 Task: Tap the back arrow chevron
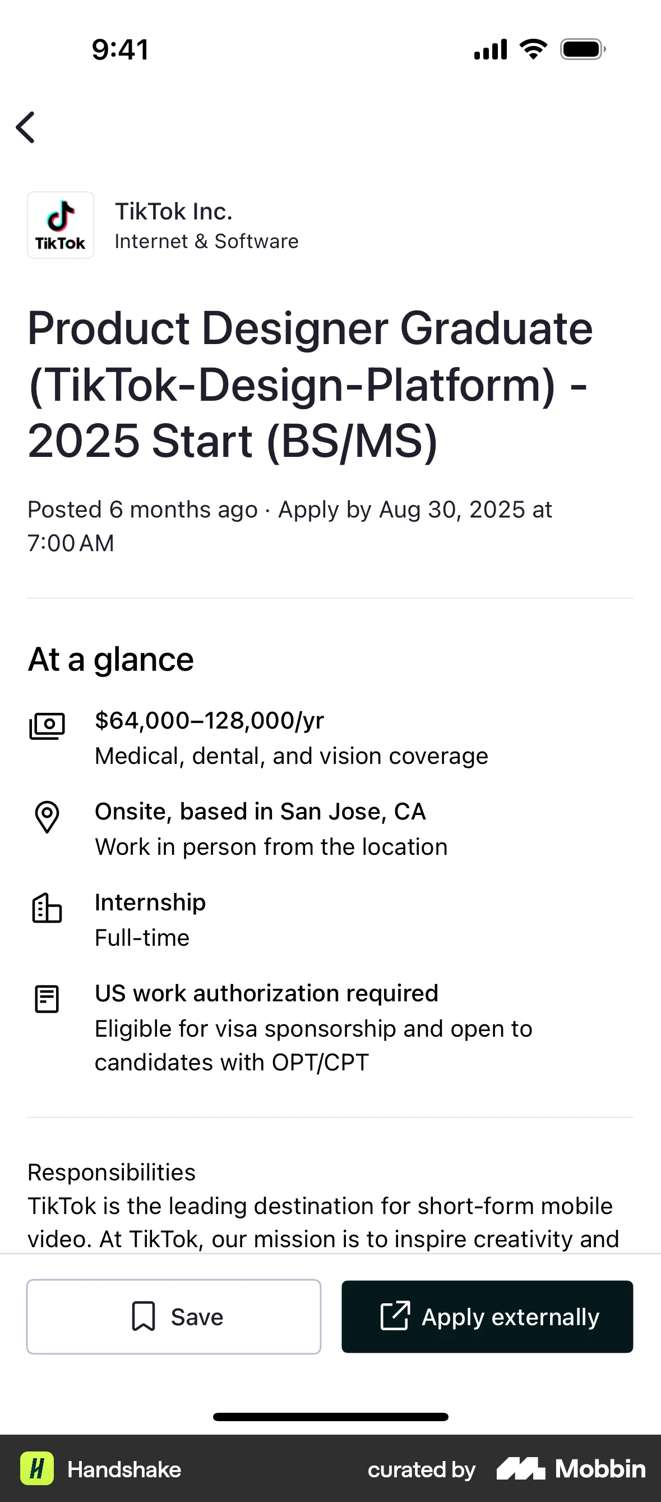26,127
